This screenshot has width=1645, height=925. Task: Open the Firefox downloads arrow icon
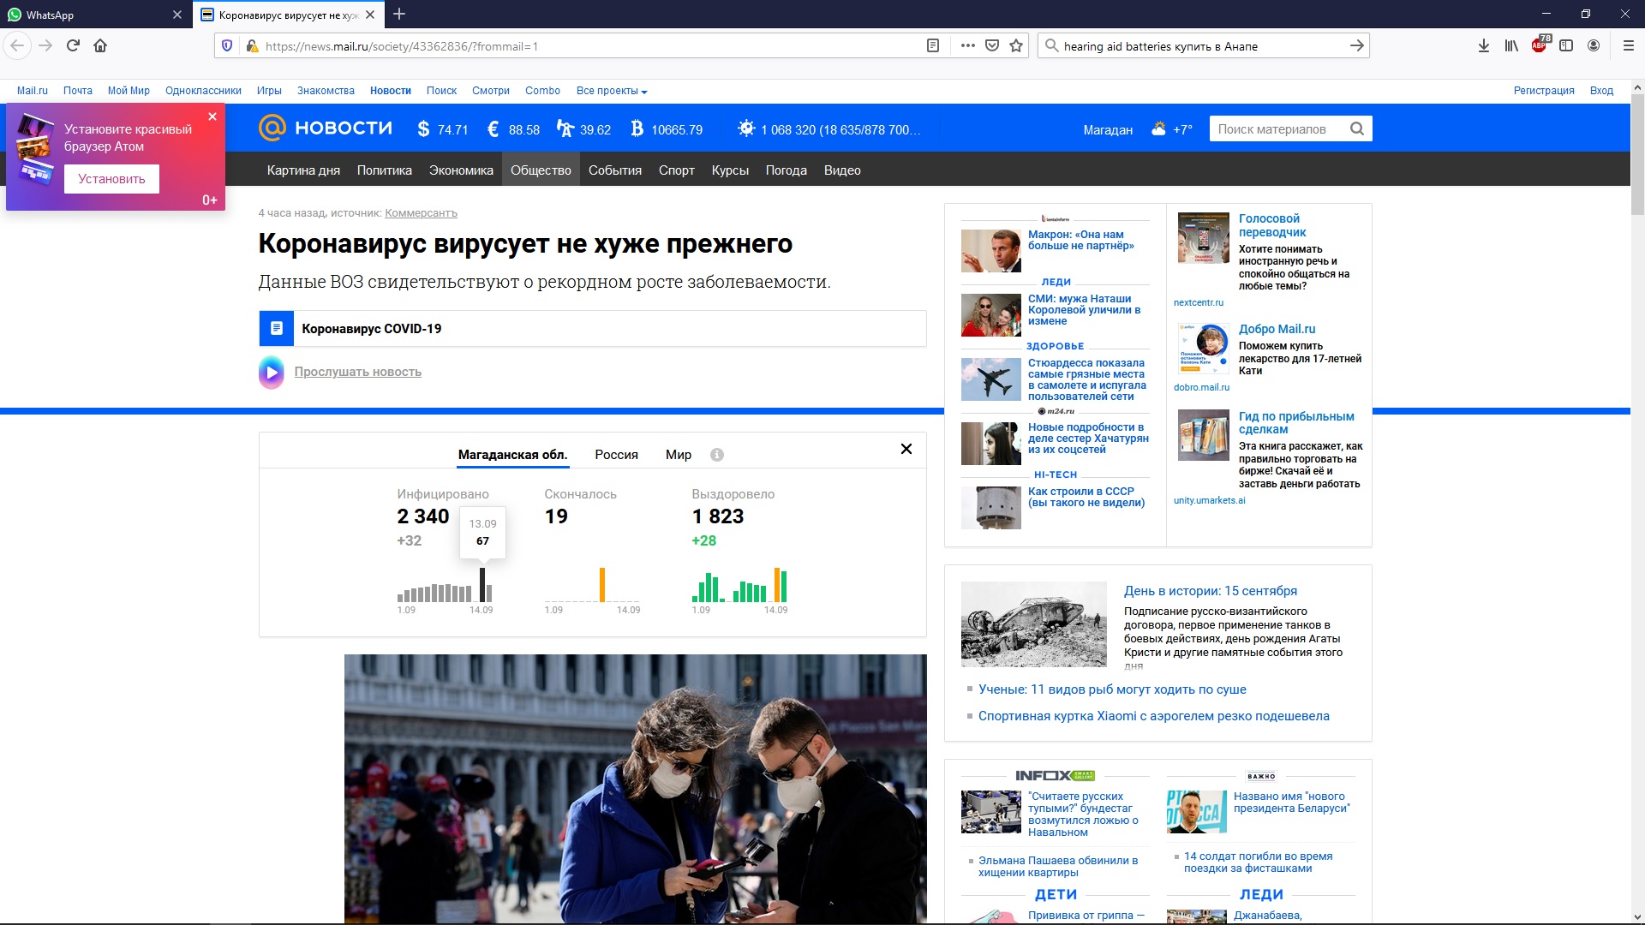1483,46
